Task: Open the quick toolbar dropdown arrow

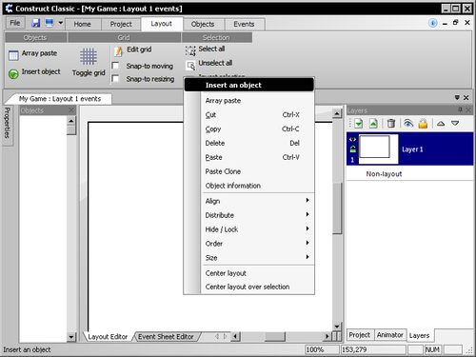Action: tap(60, 23)
